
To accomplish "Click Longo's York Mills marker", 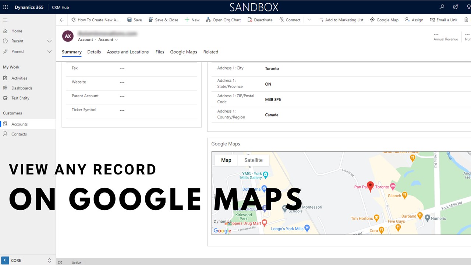I will tap(307, 228).
